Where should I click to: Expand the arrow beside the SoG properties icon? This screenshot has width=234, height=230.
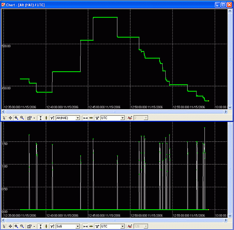coord(35,227)
